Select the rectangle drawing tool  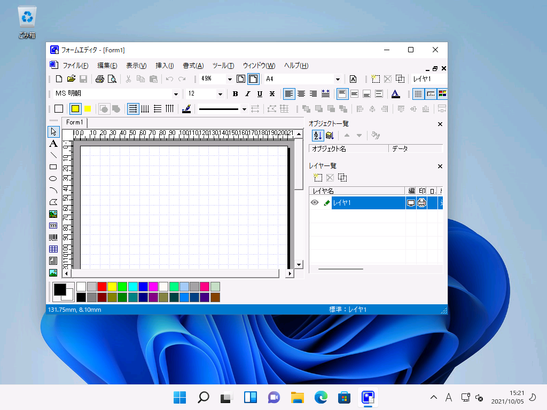(x=53, y=167)
